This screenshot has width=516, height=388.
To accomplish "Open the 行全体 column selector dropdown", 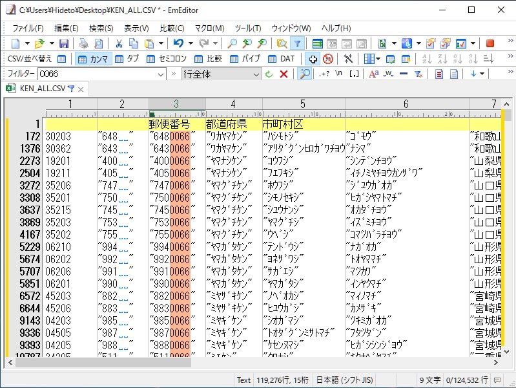I will [x=256, y=75].
